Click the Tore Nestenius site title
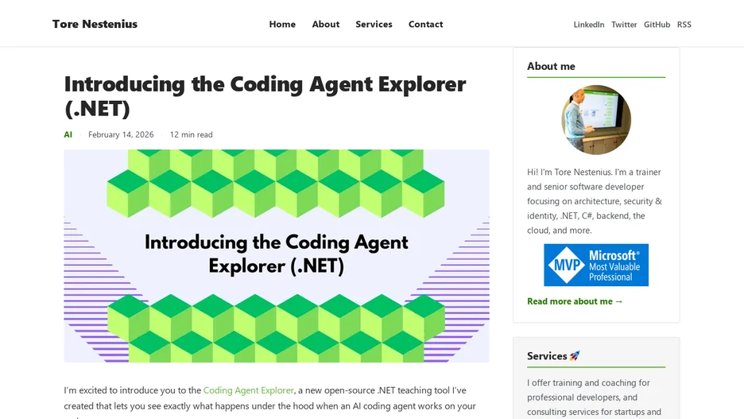The width and height of the screenshot is (744, 419). (95, 24)
